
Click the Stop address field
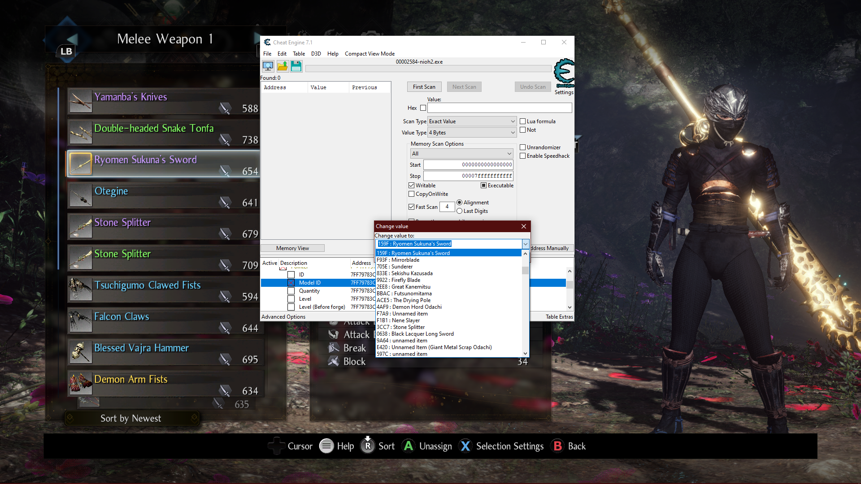(468, 176)
